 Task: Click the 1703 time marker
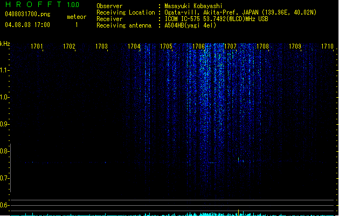101,46
